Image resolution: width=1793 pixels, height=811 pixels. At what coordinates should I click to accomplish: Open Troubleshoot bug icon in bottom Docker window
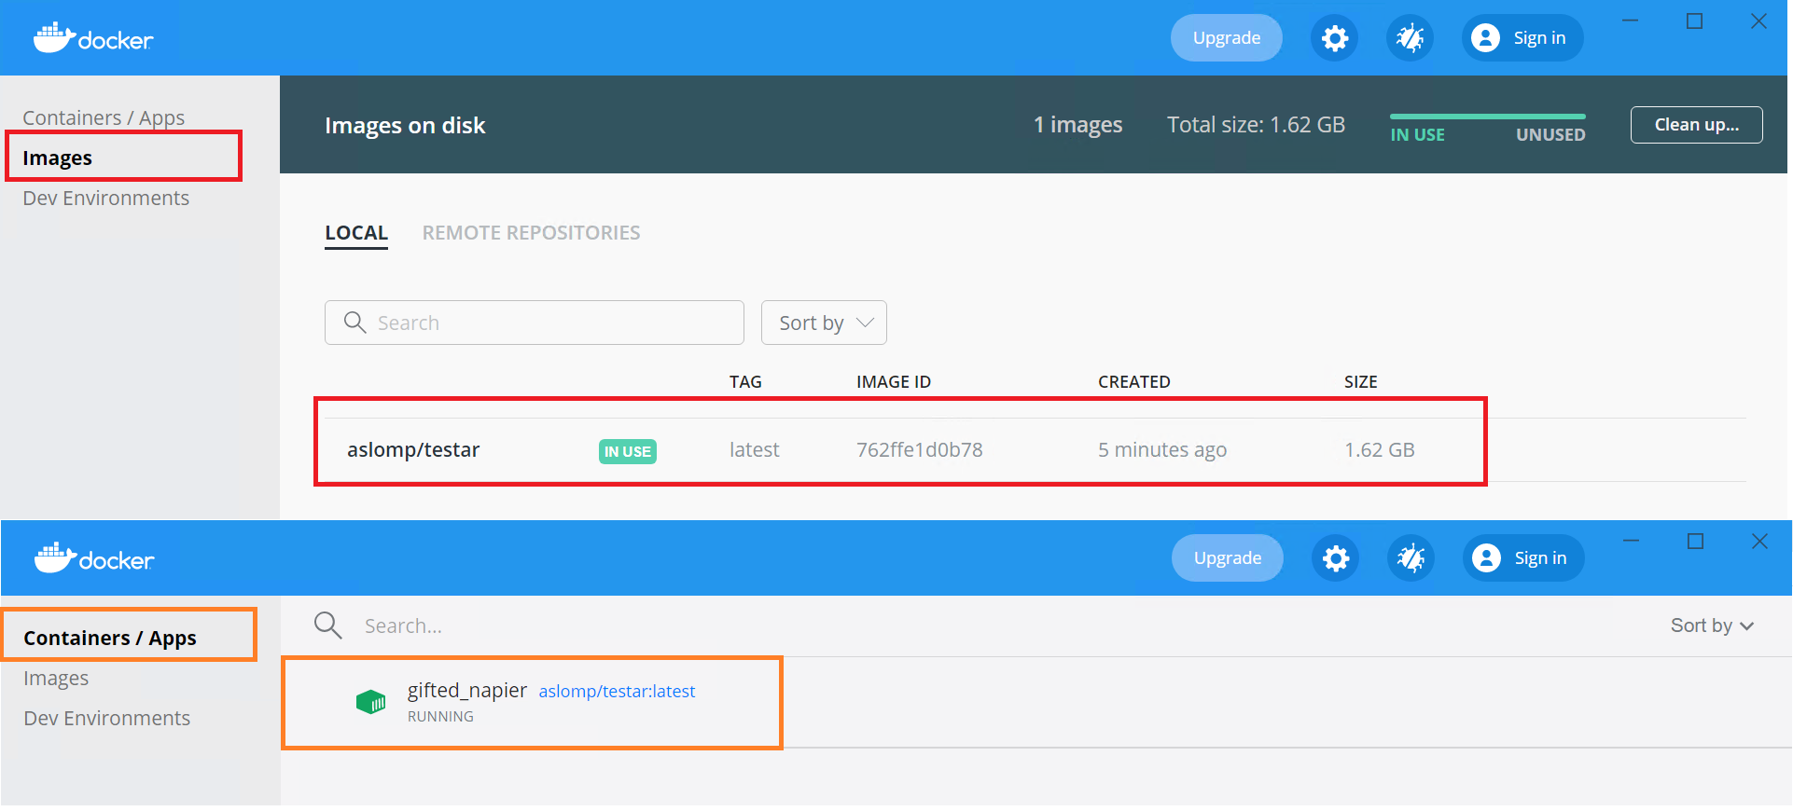pyautogui.click(x=1411, y=558)
